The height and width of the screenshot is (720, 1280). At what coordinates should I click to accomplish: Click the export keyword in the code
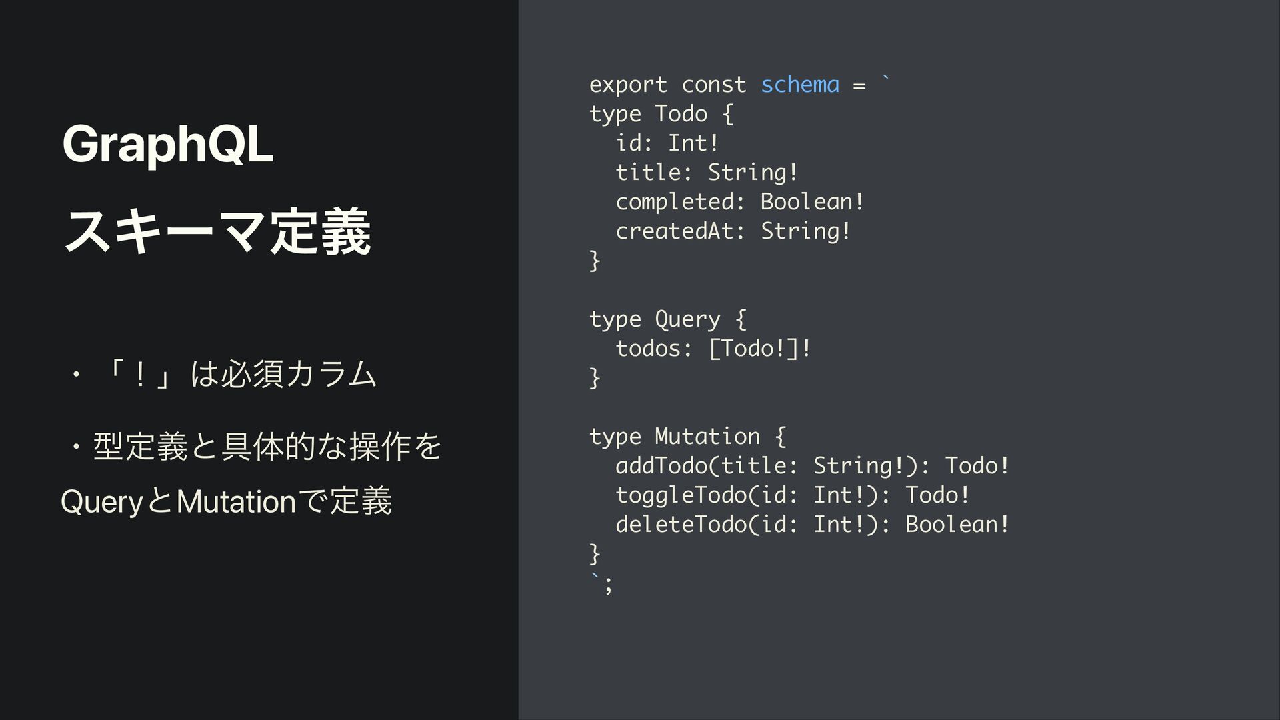tap(628, 85)
